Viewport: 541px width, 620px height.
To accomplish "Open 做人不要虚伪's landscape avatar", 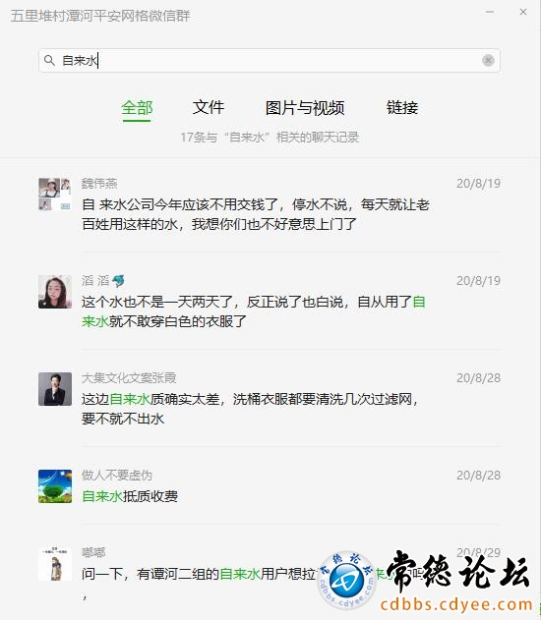I will click(x=55, y=486).
